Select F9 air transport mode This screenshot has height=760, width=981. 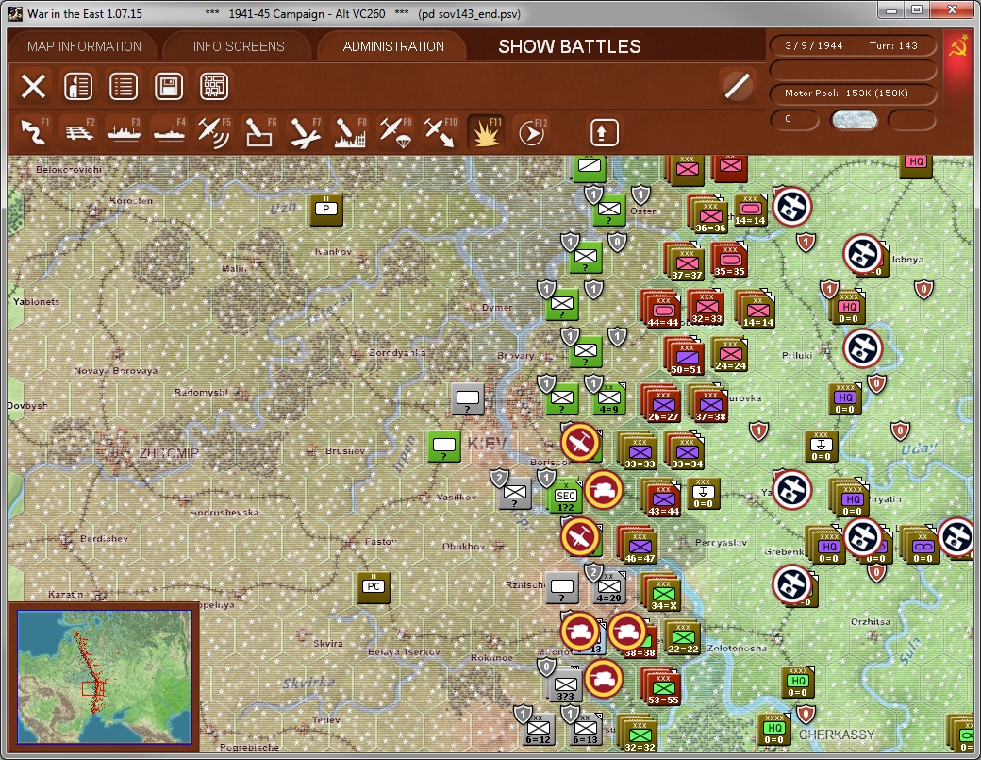[x=395, y=131]
